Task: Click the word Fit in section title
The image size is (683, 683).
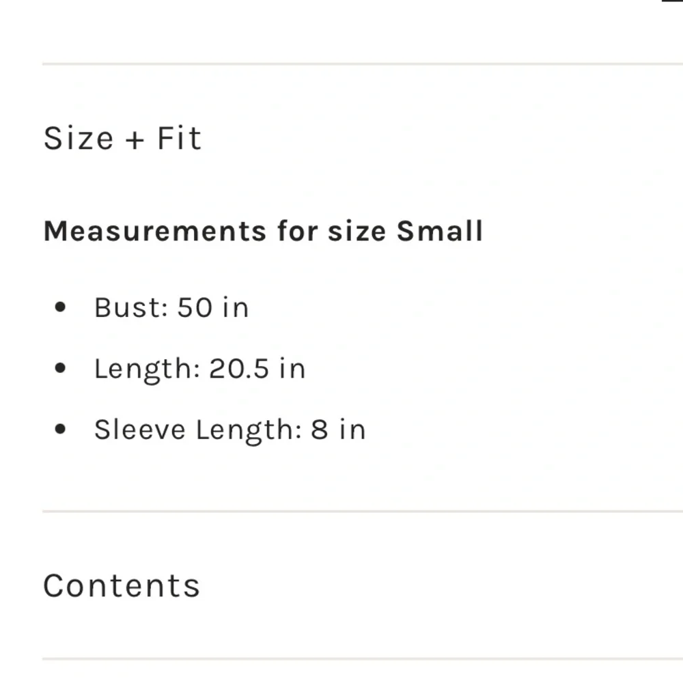Action: click(179, 138)
